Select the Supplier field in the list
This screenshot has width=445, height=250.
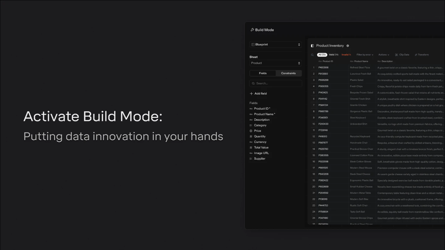(260, 158)
